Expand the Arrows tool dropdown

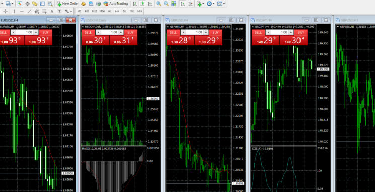point(71,11)
